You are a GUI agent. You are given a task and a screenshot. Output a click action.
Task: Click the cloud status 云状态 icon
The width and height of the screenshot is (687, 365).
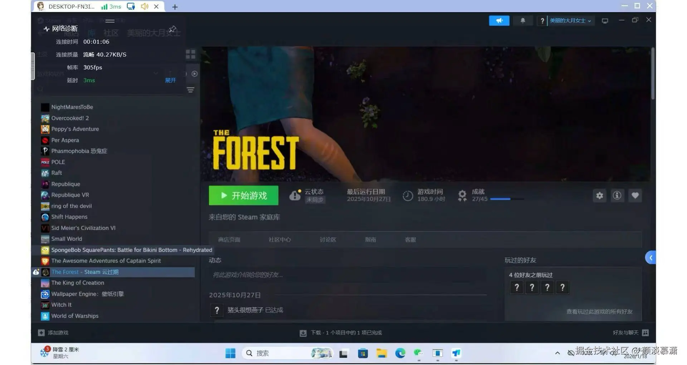tap(295, 195)
